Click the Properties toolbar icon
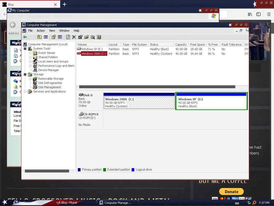This screenshot has width=274, height=206. pyautogui.click(x=80, y=37)
